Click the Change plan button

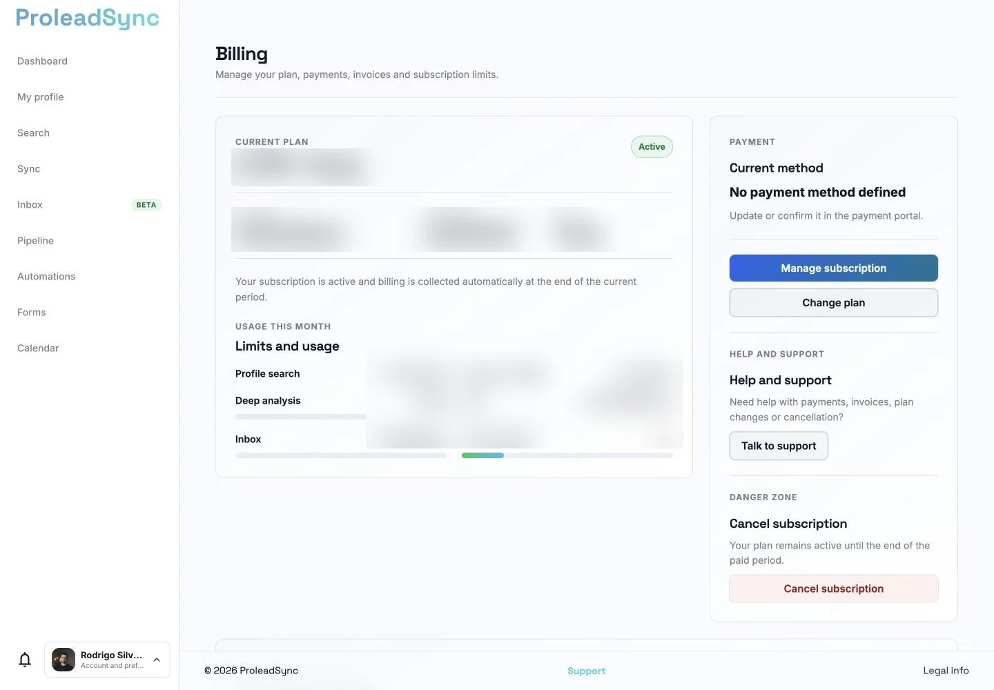[833, 303]
